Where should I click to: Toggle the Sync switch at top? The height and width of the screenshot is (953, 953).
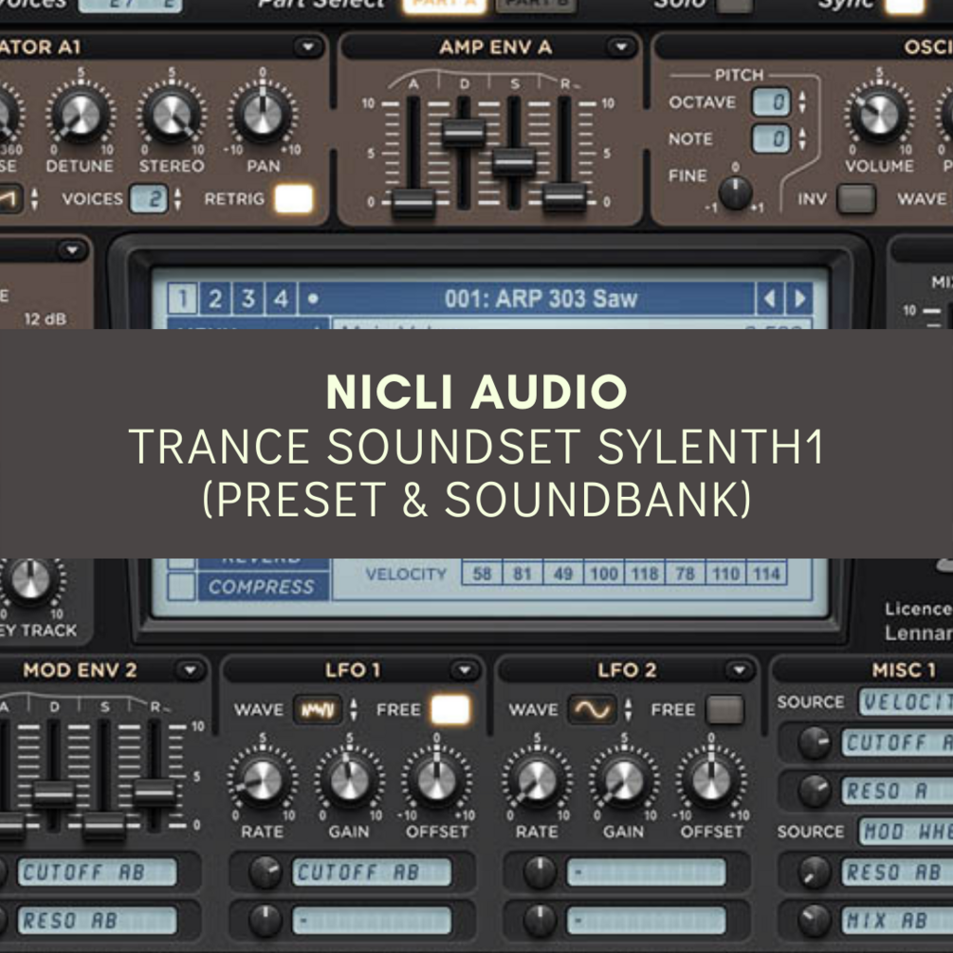point(905,6)
